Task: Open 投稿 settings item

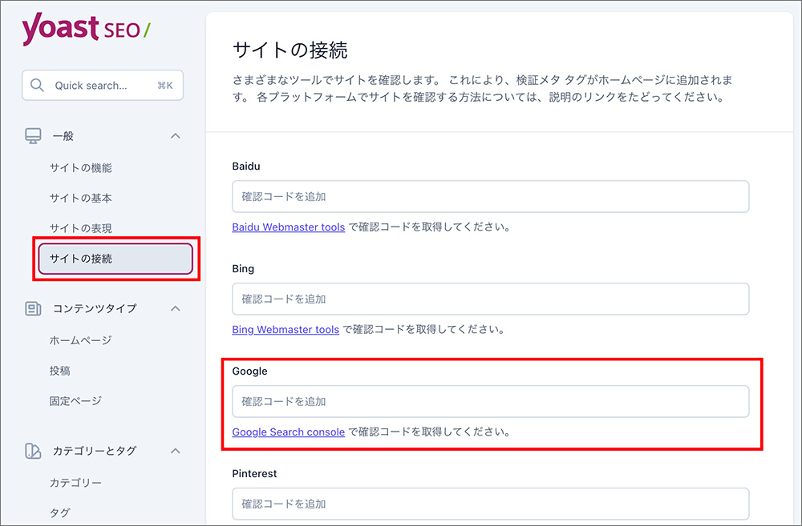Action: tap(60, 370)
